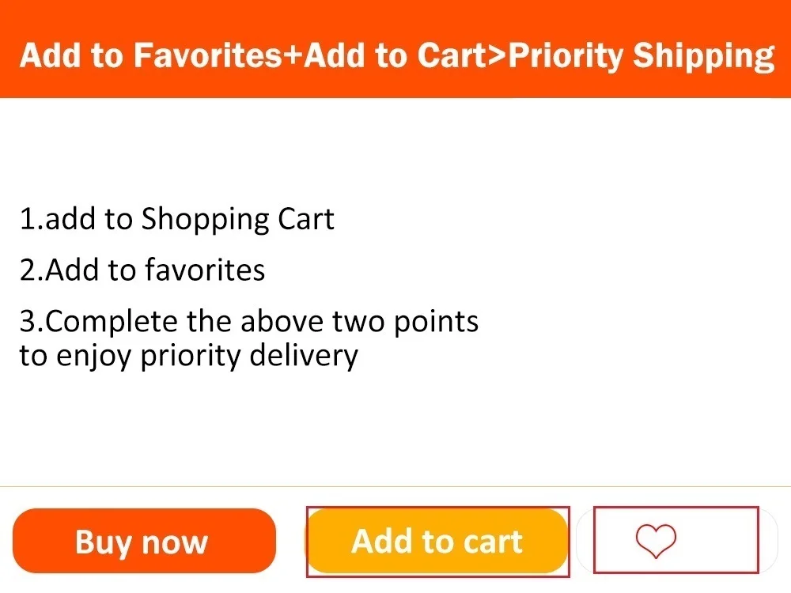Click "Priority Shipping" in the orange header
The image size is (791, 593).
point(641,56)
